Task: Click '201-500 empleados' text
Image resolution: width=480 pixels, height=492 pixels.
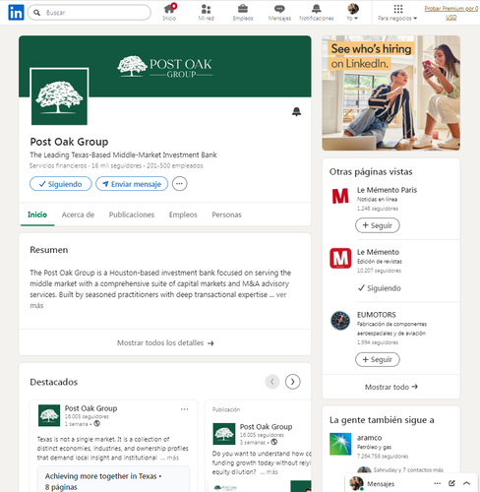Action: click(x=175, y=165)
